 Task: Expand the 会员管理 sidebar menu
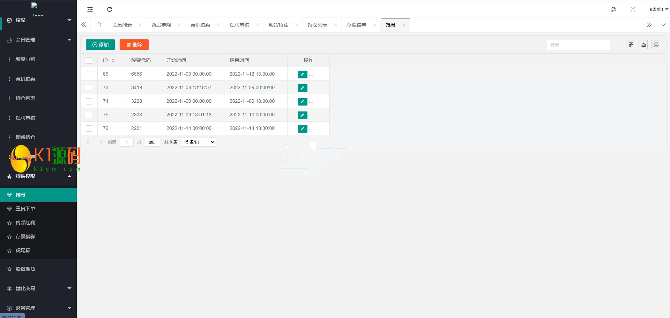coord(38,40)
